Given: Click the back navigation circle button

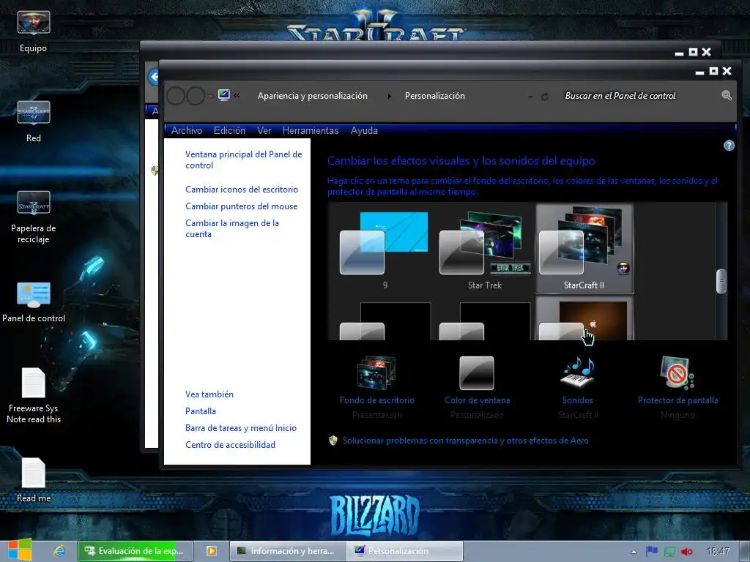Looking at the screenshot, I should pyautogui.click(x=176, y=96).
